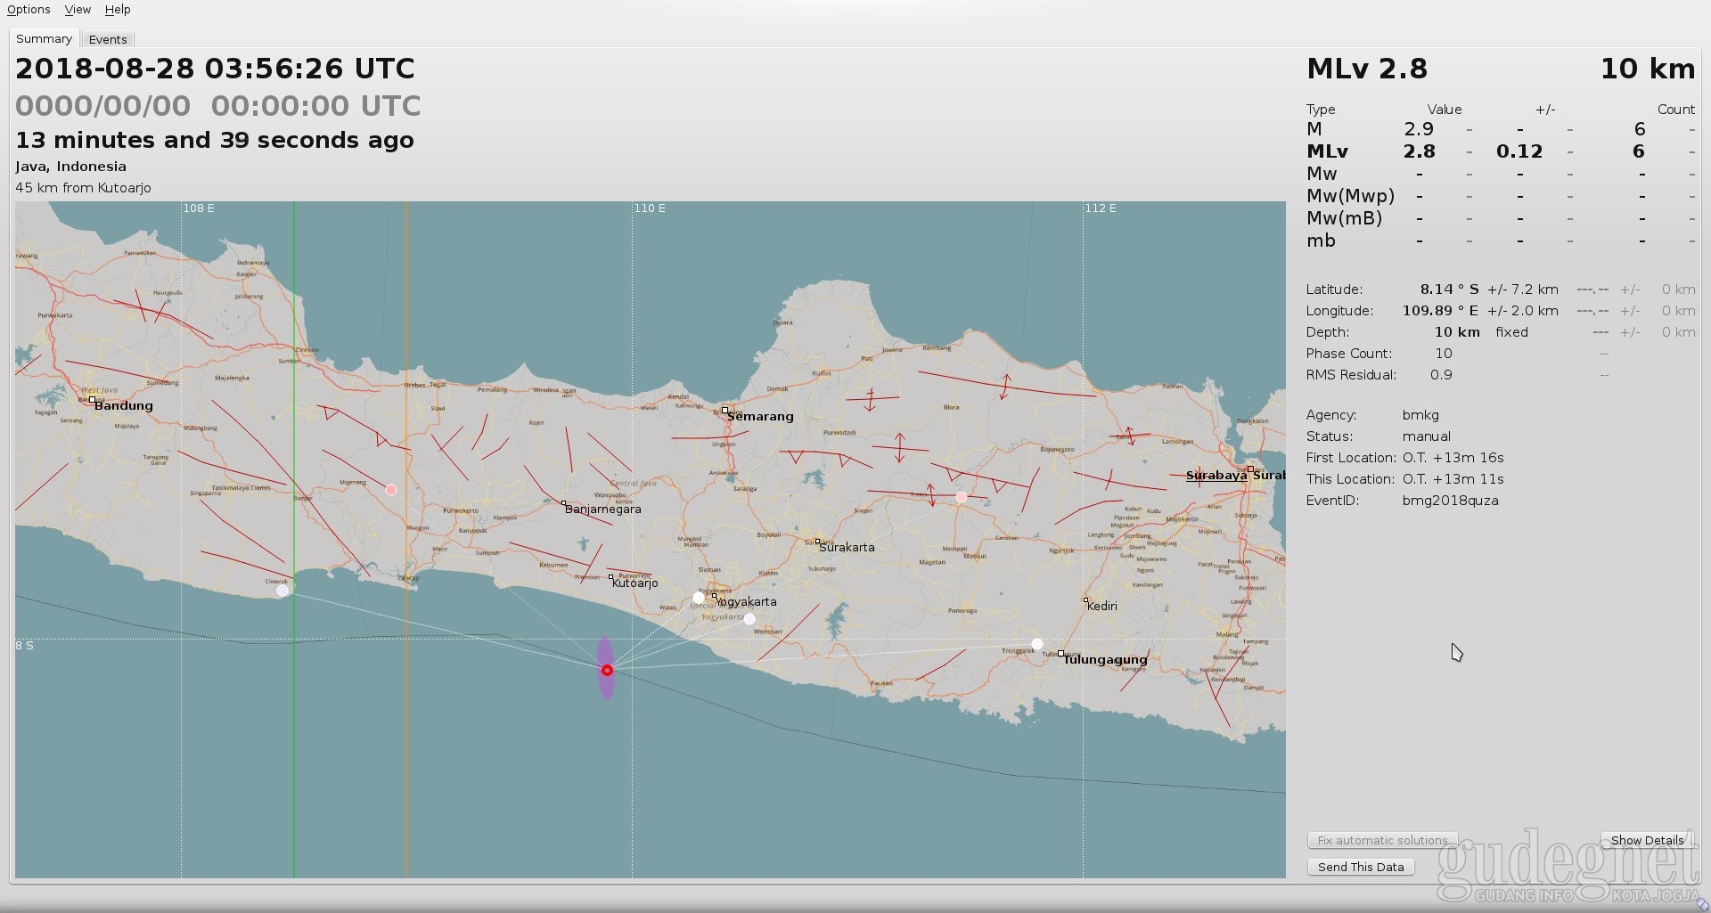The width and height of the screenshot is (1711, 913).
Task: Click the Yogyakarta city marker
Action: coord(714,596)
